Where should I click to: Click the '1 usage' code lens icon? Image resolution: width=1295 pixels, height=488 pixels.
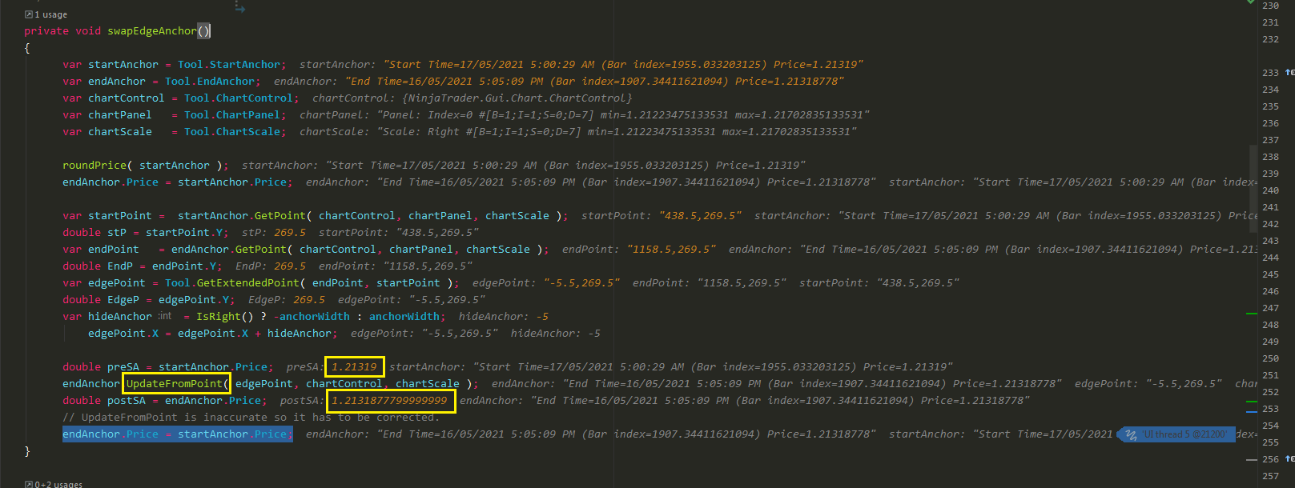pyautogui.click(x=29, y=14)
